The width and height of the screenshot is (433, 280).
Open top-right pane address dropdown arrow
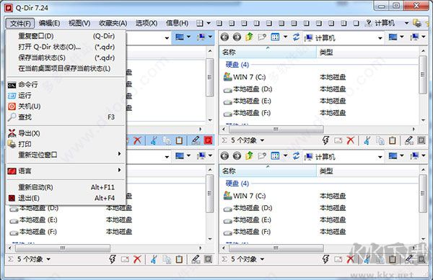click(x=380, y=38)
